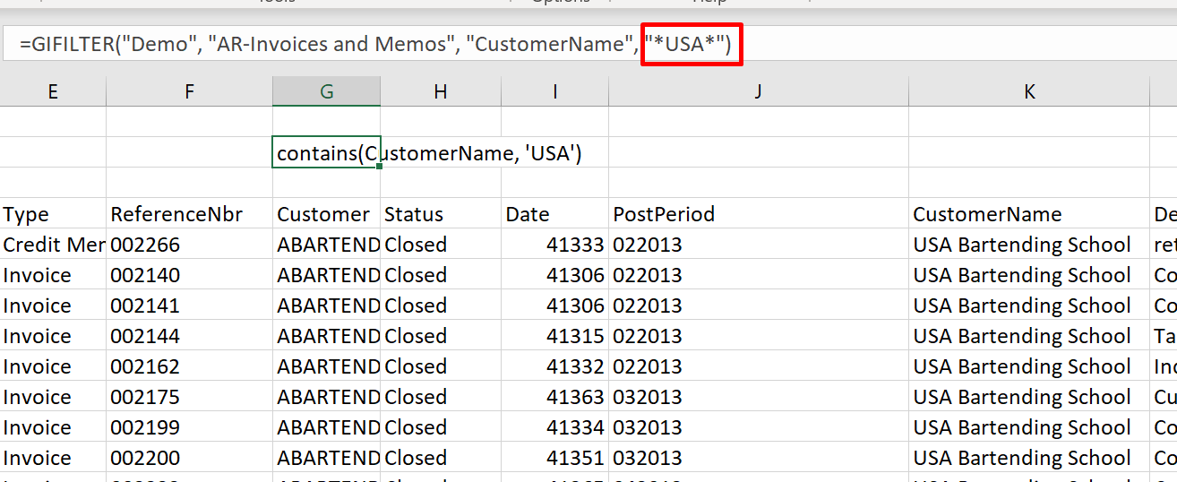The height and width of the screenshot is (482, 1177).
Task: Select Invoice cell in row 002140
Action: coord(53,275)
